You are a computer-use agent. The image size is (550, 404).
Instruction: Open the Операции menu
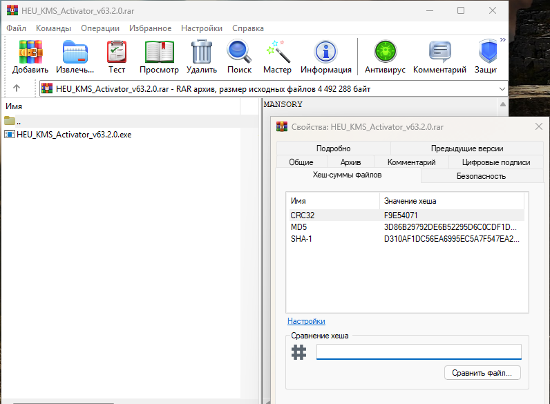(x=100, y=28)
